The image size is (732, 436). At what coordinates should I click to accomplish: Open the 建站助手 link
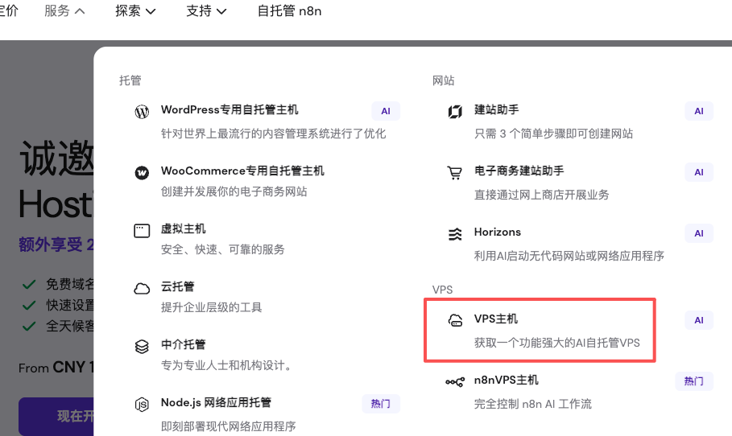(x=497, y=109)
